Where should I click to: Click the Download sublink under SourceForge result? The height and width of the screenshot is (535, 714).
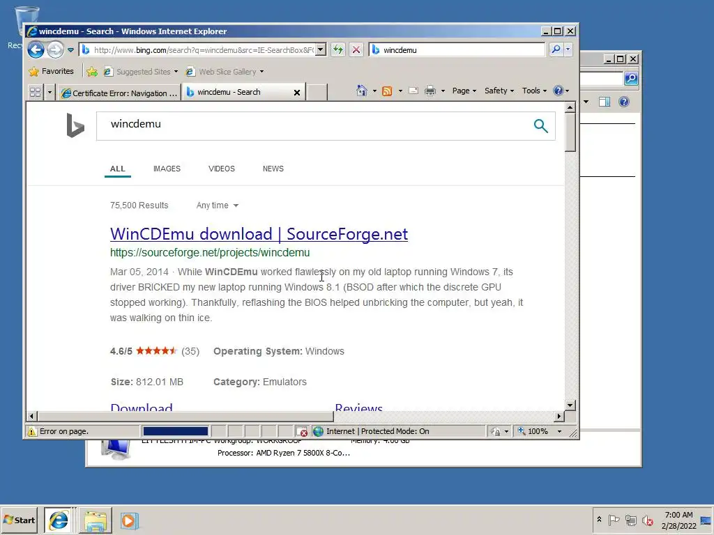tap(141, 407)
